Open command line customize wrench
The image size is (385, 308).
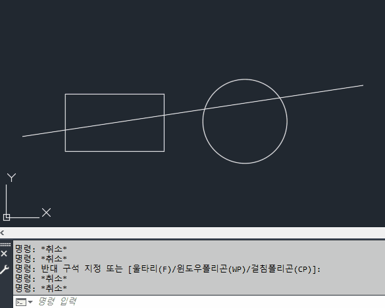pos(4,269)
